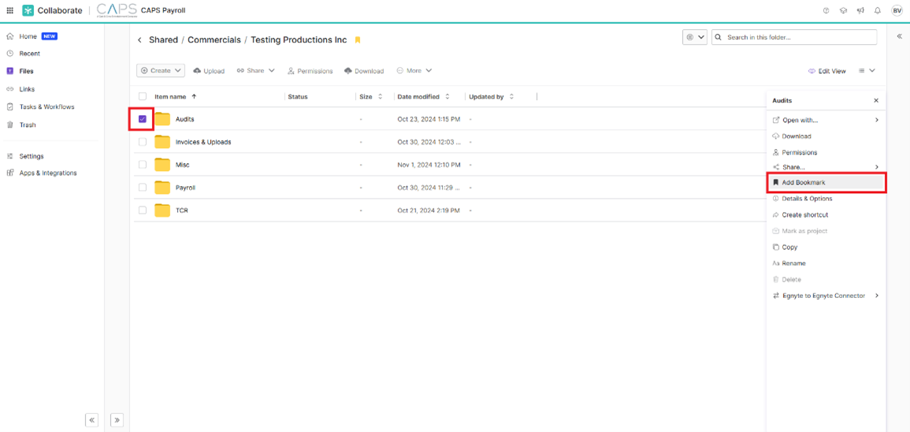Collapse the right side panel
910x432 pixels.
tap(898, 36)
